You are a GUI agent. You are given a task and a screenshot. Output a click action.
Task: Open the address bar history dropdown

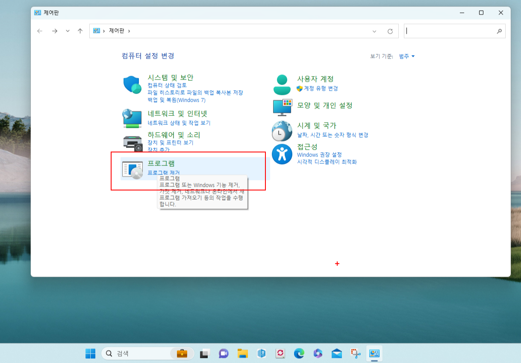coord(374,31)
